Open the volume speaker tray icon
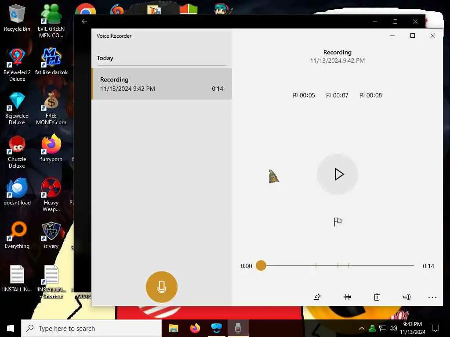450x337 pixels. (393, 328)
